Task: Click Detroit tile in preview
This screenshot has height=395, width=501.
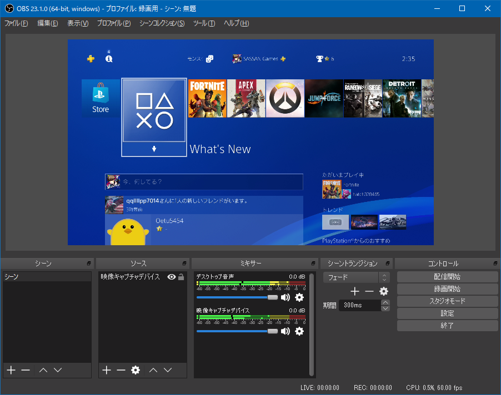Action: (x=402, y=98)
